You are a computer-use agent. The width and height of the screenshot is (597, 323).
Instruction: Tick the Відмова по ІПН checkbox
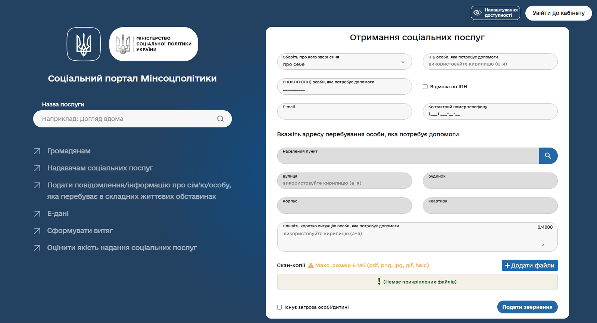tap(425, 87)
